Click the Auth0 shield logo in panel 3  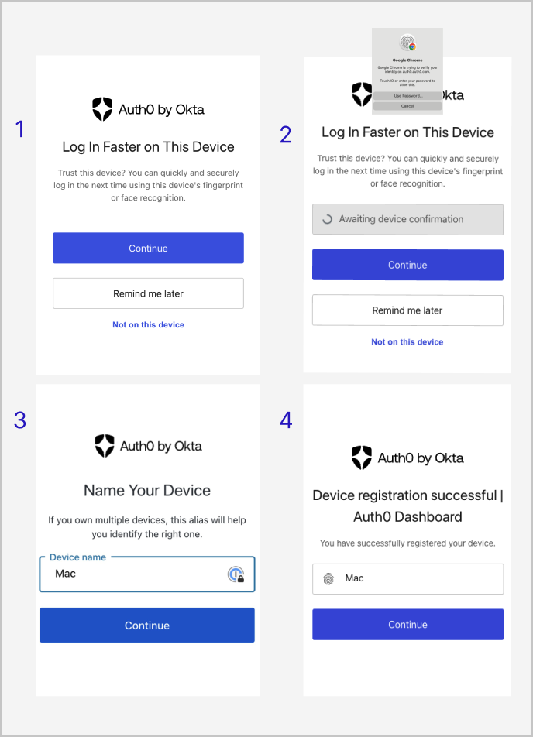point(105,446)
